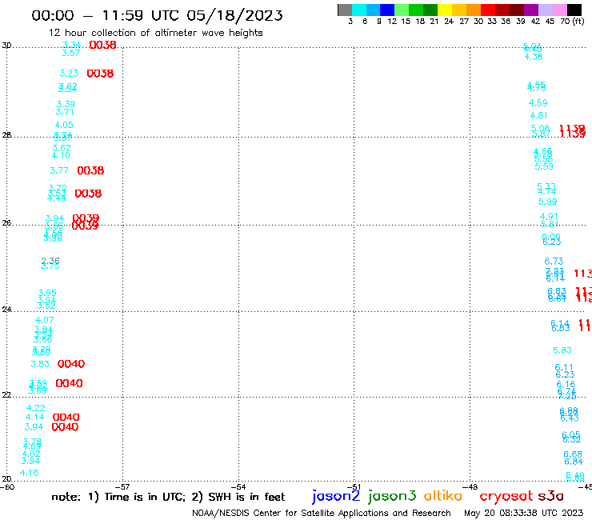Click the wave height value 3.23
This screenshot has width=592, height=520.
(x=69, y=74)
